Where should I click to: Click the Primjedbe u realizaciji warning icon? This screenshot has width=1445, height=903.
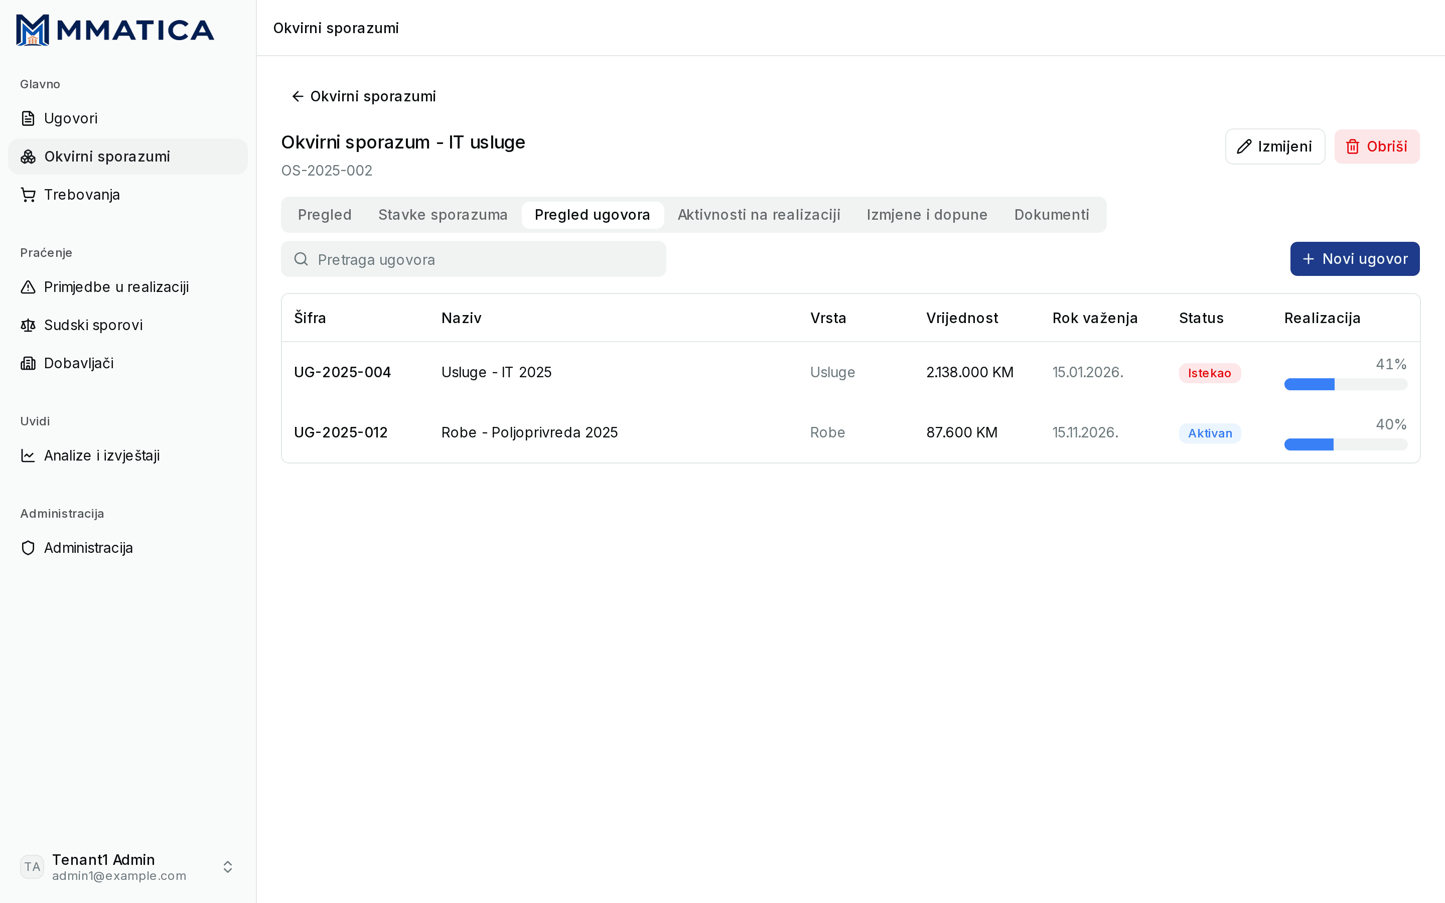[28, 287]
